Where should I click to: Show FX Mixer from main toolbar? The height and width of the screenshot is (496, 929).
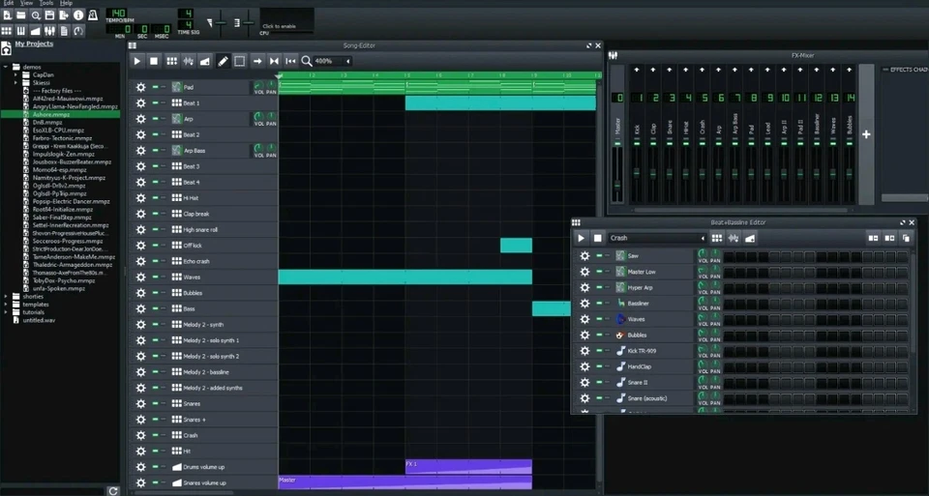coord(49,31)
